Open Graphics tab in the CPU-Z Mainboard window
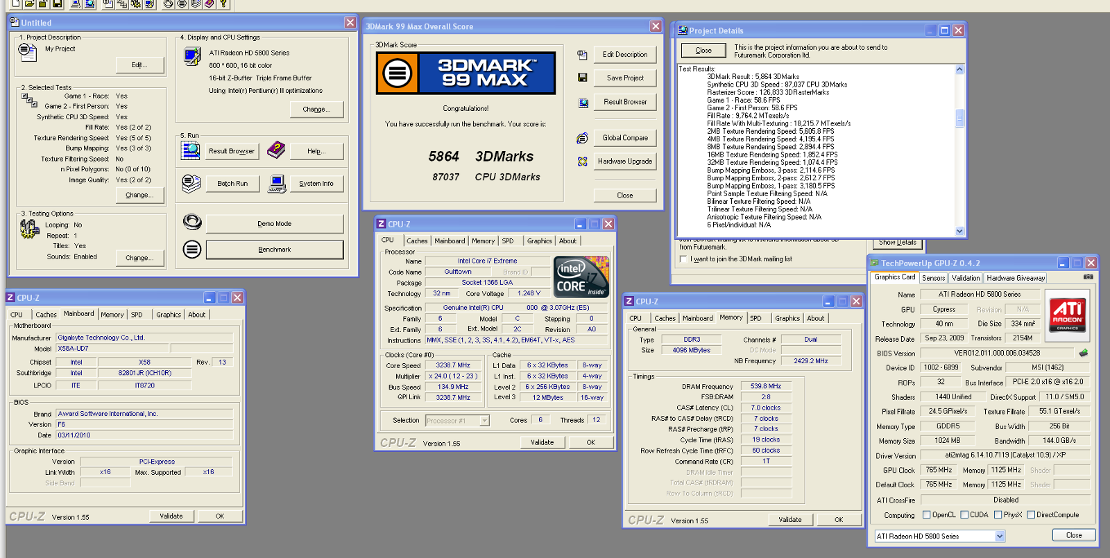 pos(168,315)
